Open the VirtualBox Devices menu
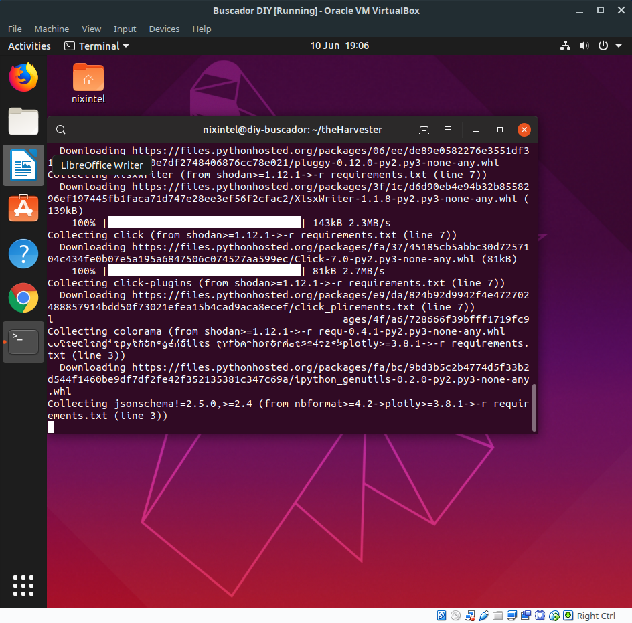 164,29
